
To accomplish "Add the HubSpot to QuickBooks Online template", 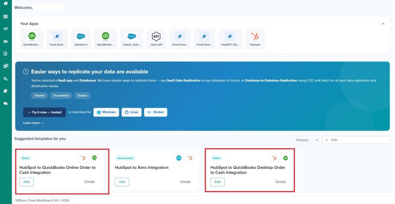I will coord(27,182).
